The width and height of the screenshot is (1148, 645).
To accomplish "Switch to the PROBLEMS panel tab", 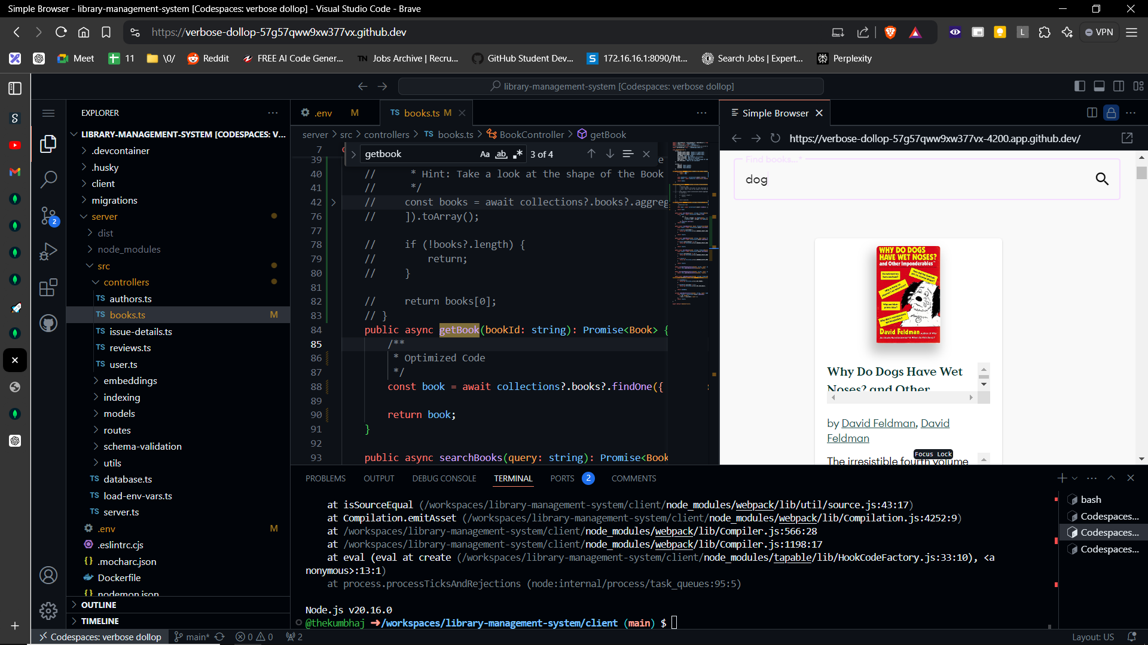I will coord(325,478).
